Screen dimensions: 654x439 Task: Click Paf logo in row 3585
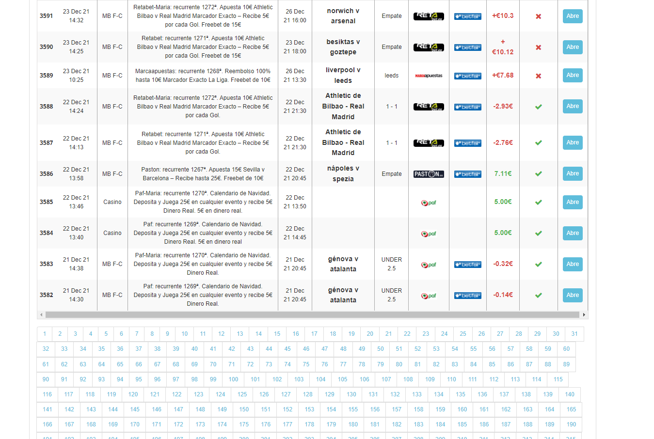429,203
